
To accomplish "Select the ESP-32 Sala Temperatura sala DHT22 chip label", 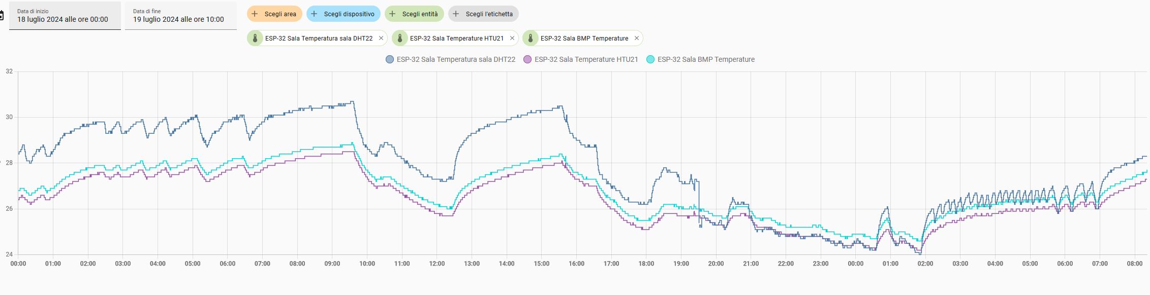I will pos(319,38).
